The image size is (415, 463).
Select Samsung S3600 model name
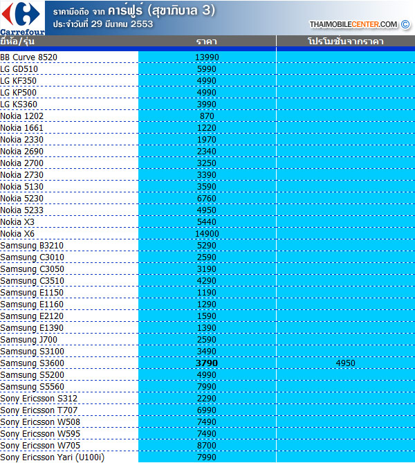coord(33,363)
